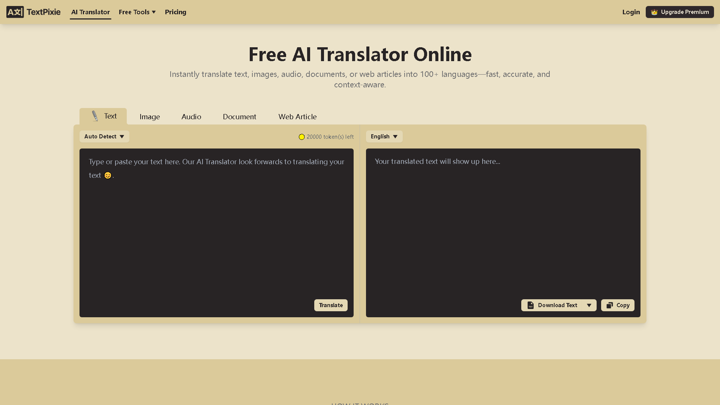
Task: Switch to the Audio translation tab
Action: coord(191,117)
